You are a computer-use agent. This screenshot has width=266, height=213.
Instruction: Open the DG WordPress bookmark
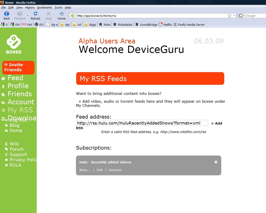(39, 25)
